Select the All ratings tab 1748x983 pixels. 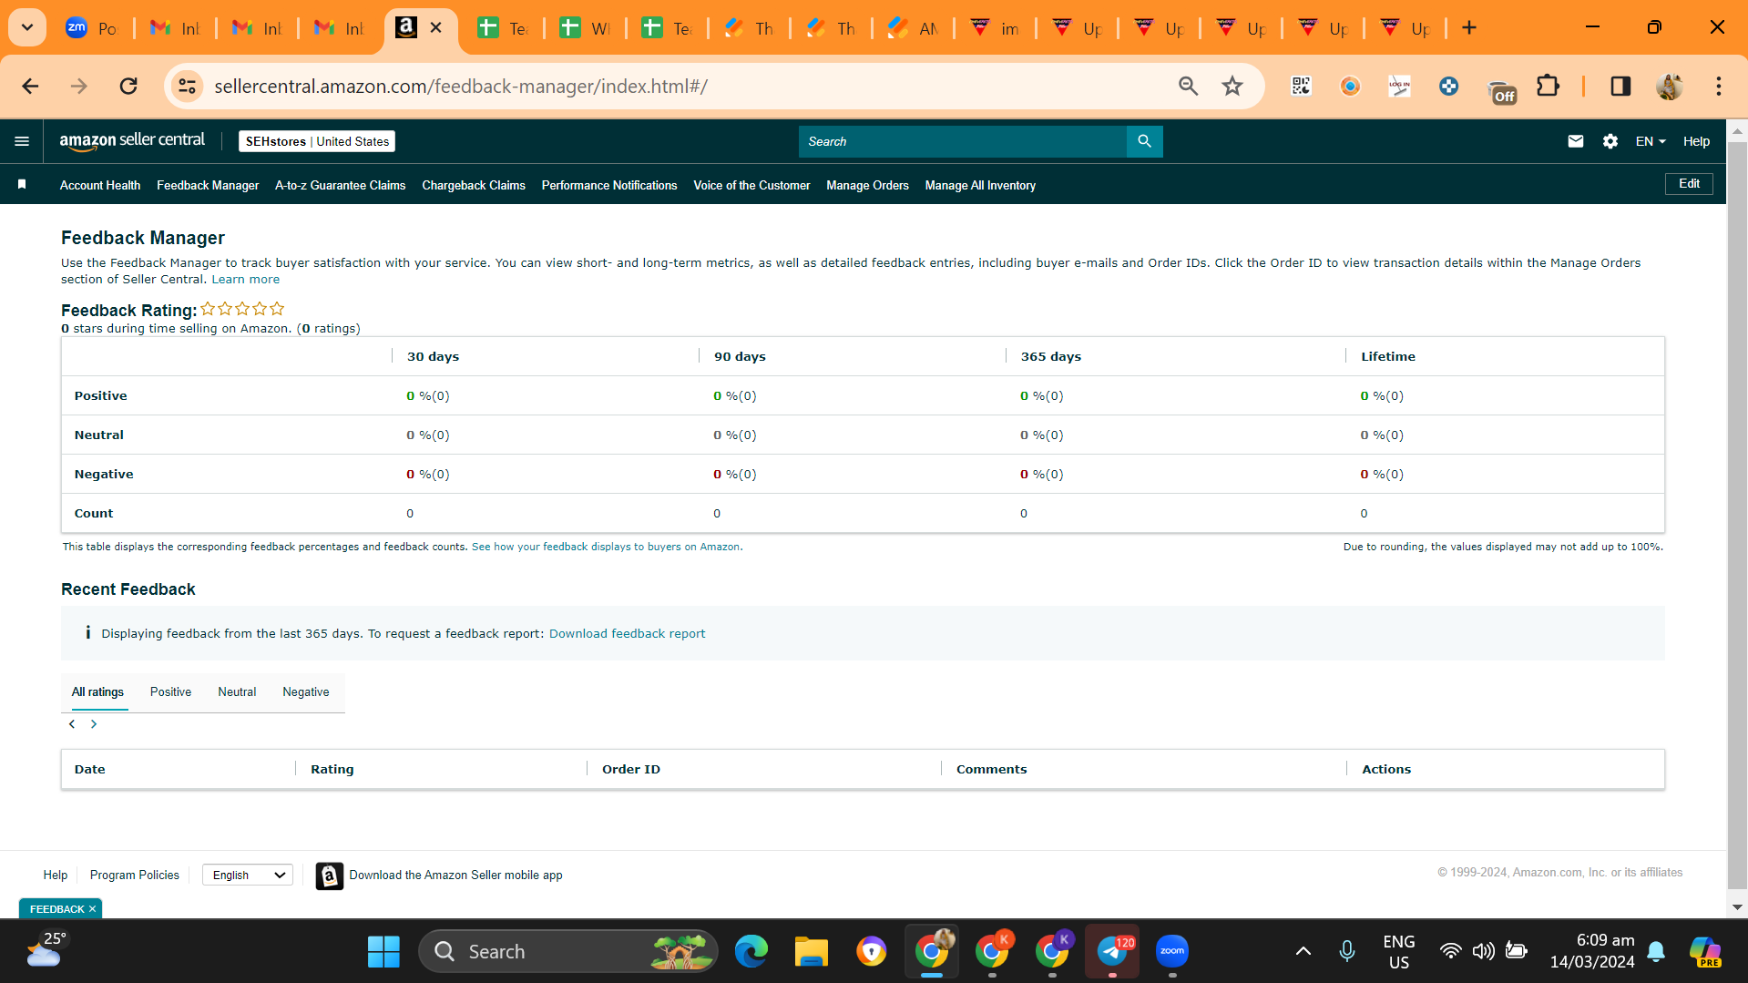97,692
